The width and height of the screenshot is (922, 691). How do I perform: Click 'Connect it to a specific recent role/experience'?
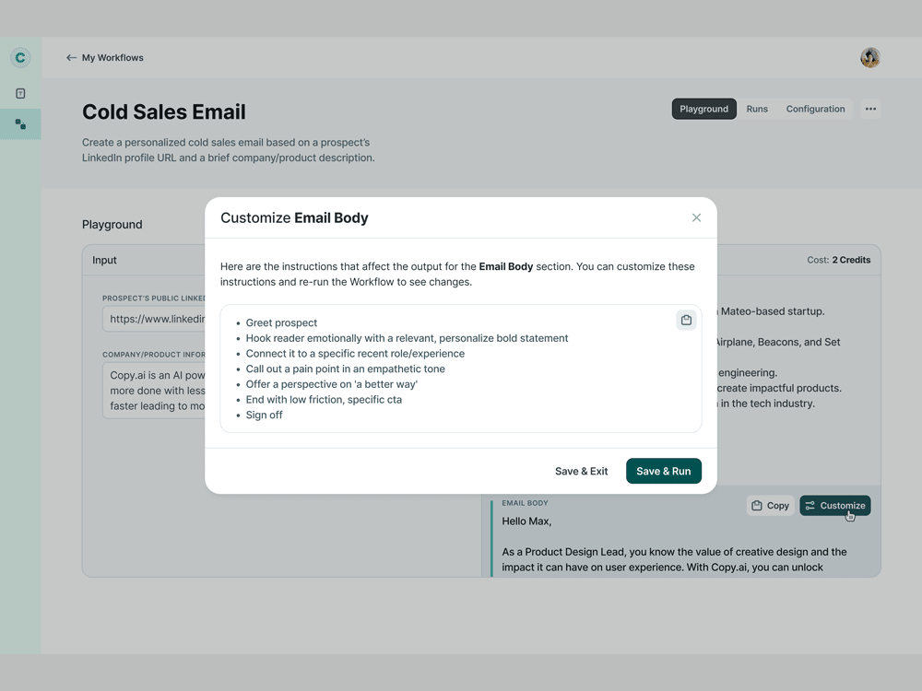tap(355, 353)
